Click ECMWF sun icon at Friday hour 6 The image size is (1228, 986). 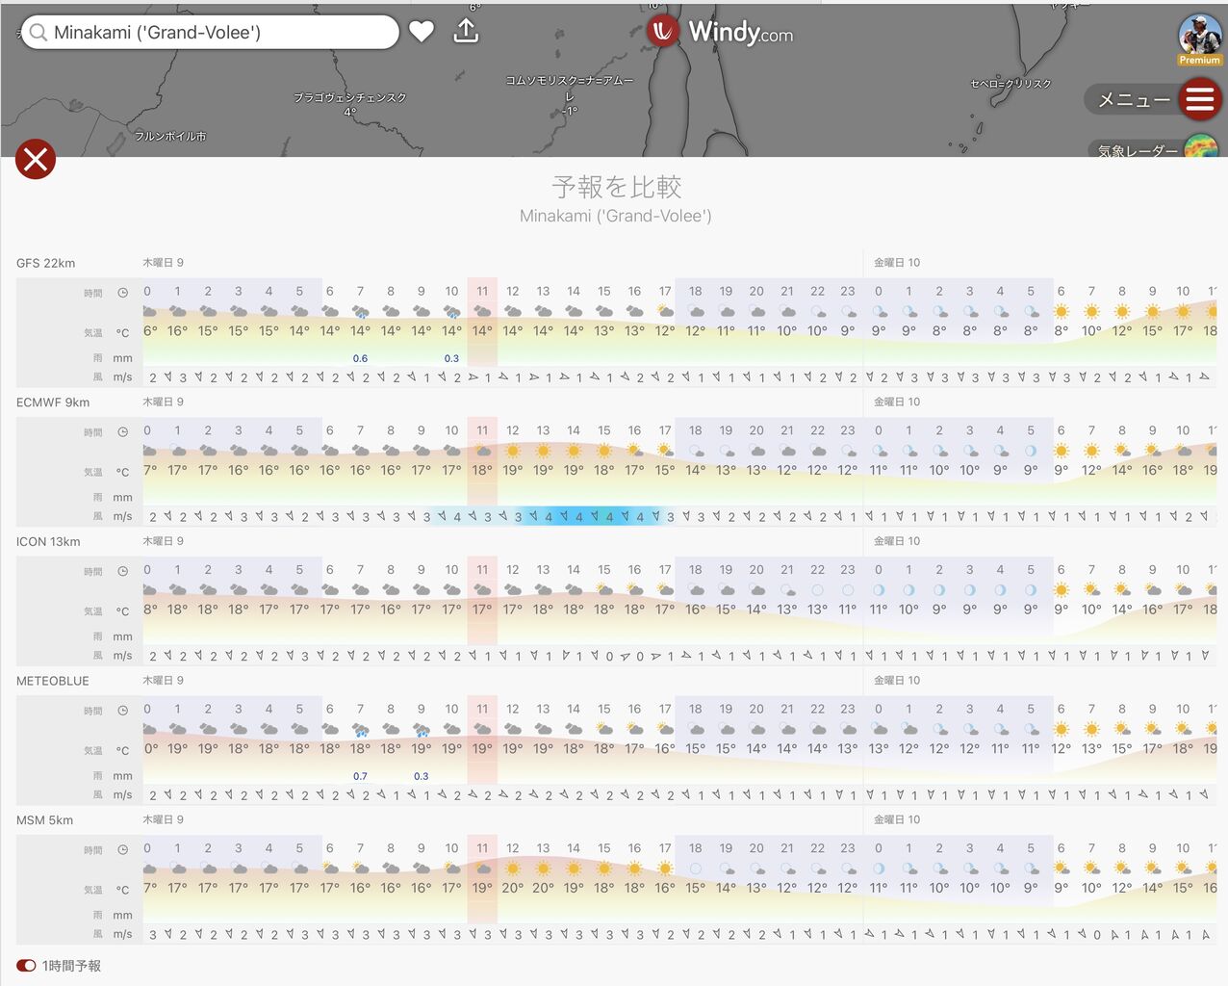(1061, 451)
